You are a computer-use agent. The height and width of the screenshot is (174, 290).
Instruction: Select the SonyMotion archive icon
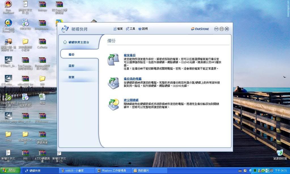click(42, 25)
